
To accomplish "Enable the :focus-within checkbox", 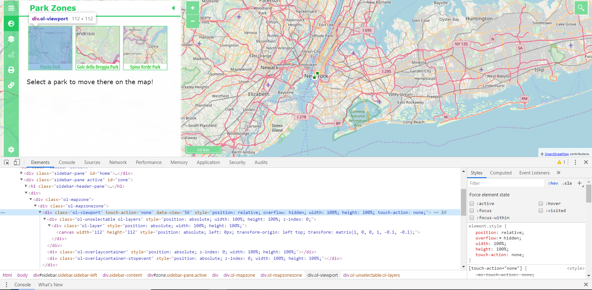I will (x=472, y=218).
